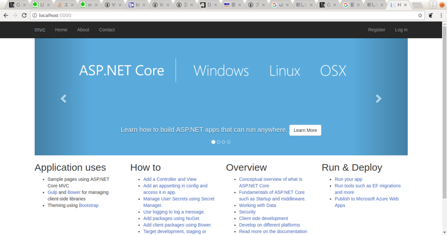Select the fourth carousel indicator dot
447x235 pixels.
pos(229,142)
